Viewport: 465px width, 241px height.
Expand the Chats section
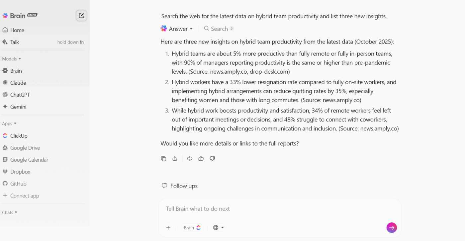click(9, 212)
